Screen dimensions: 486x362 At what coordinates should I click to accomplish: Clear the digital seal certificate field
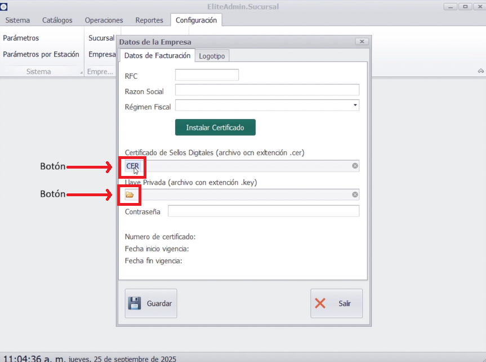tap(355, 166)
